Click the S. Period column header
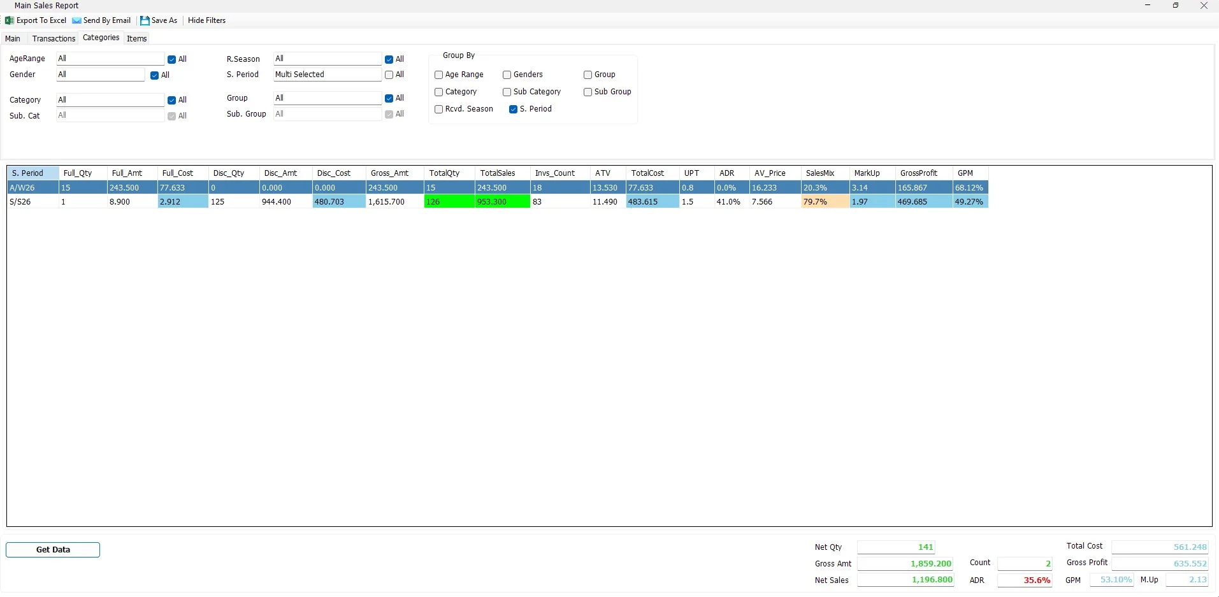Image resolution: width=1219 pixels, height=597 pixels. pyautogui.click(x=33, y=173)
